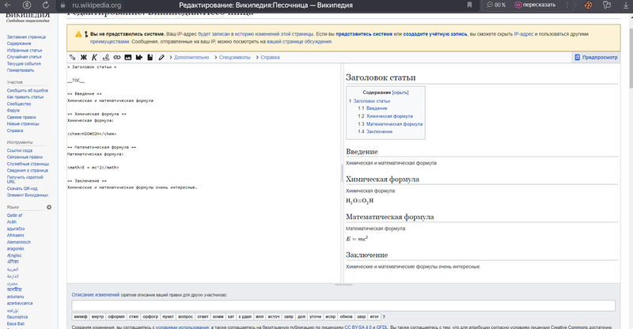Open browser downloads icon
633x329 pixels.
tap(626, 6)
